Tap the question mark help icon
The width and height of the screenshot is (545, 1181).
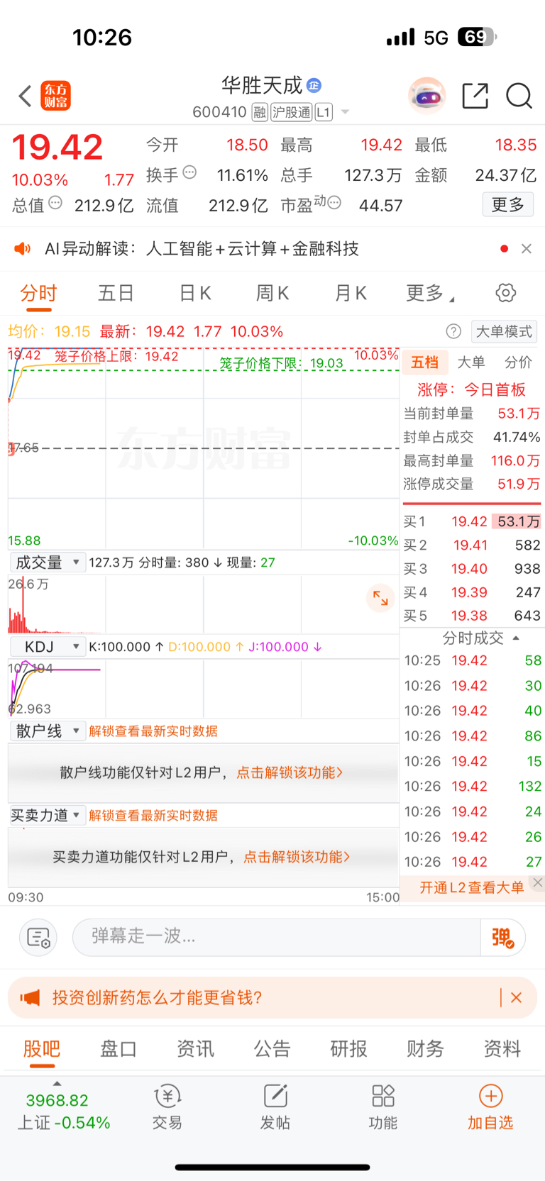pyautogui.click(x=453, y=331)
